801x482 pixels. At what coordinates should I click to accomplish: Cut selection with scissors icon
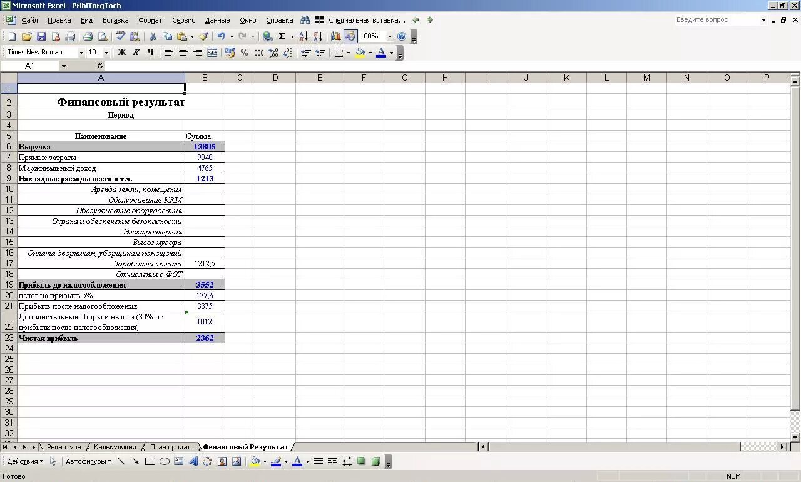[x=152, y=36]
